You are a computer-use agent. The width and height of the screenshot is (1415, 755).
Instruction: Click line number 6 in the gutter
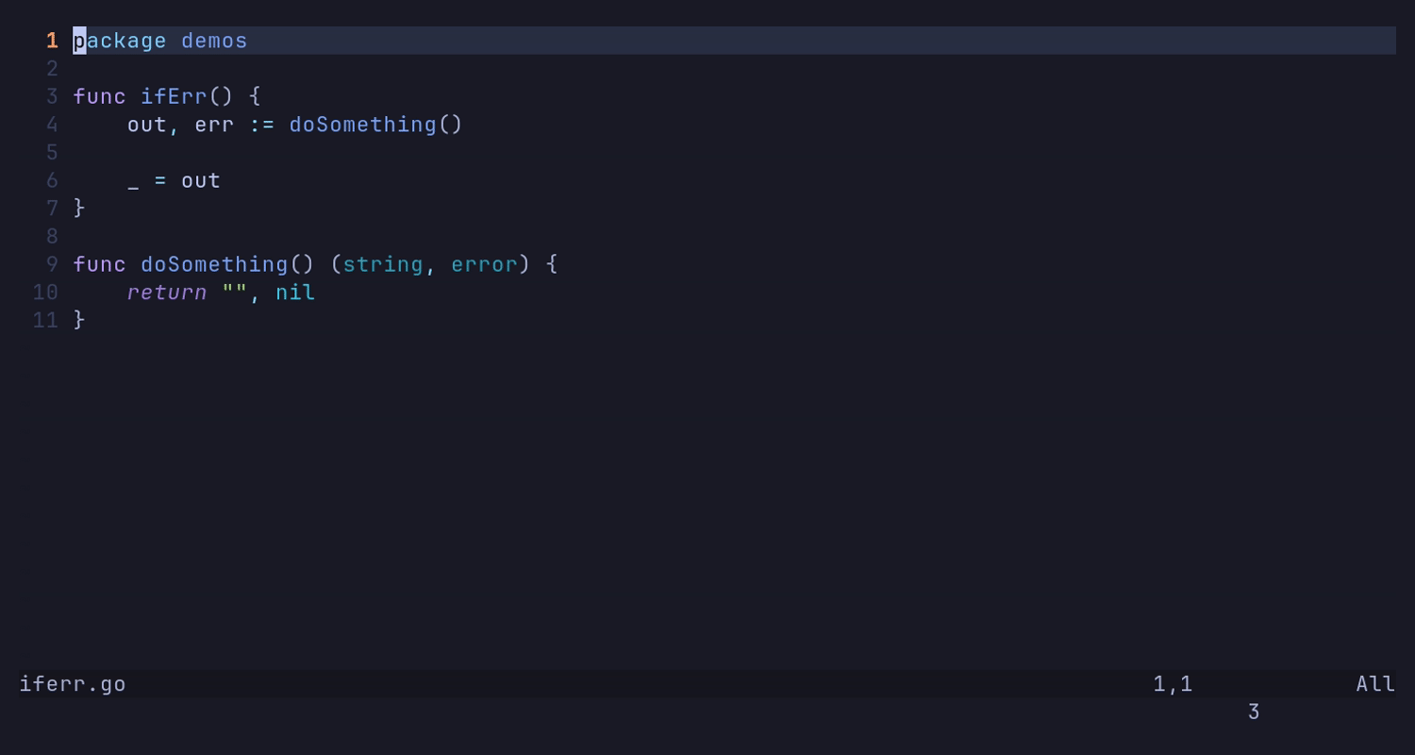pyautogui.click(x=52, y=180)
